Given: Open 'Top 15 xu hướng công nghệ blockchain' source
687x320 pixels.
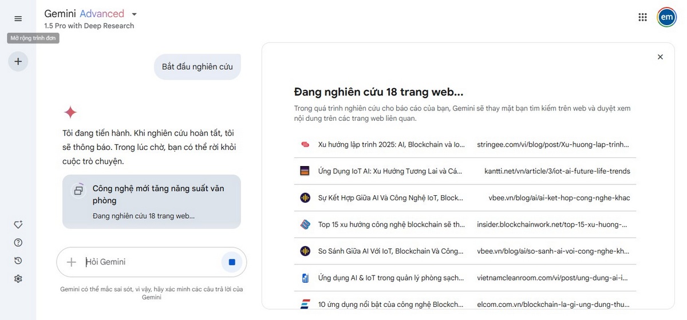Looking at the screenshot, I should click(x=392, y=224).
